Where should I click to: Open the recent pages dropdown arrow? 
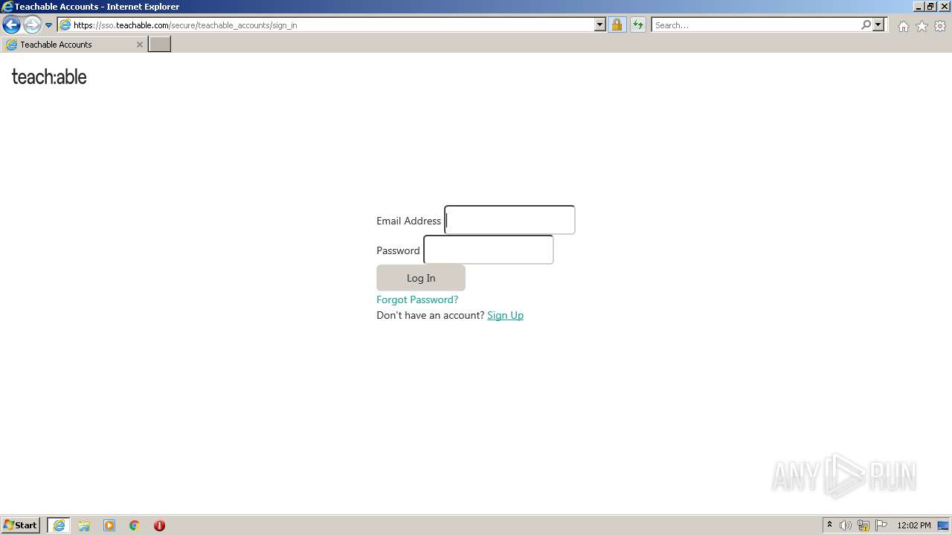48,25
